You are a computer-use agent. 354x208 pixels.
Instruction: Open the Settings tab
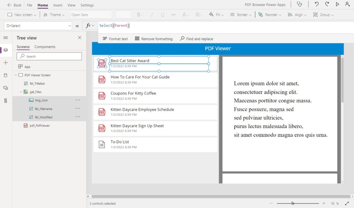pos(87,5)
